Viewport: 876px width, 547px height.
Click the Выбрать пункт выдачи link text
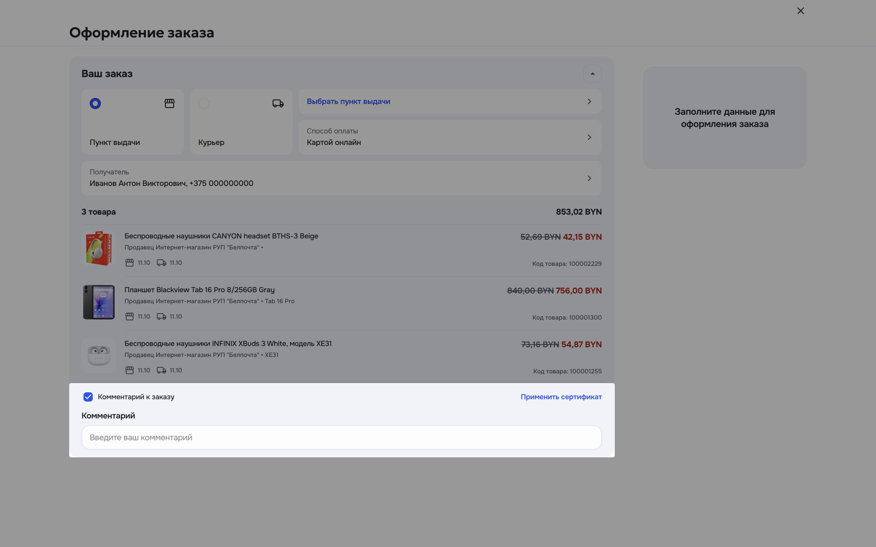pyautogui.click(x=348, y=101)
